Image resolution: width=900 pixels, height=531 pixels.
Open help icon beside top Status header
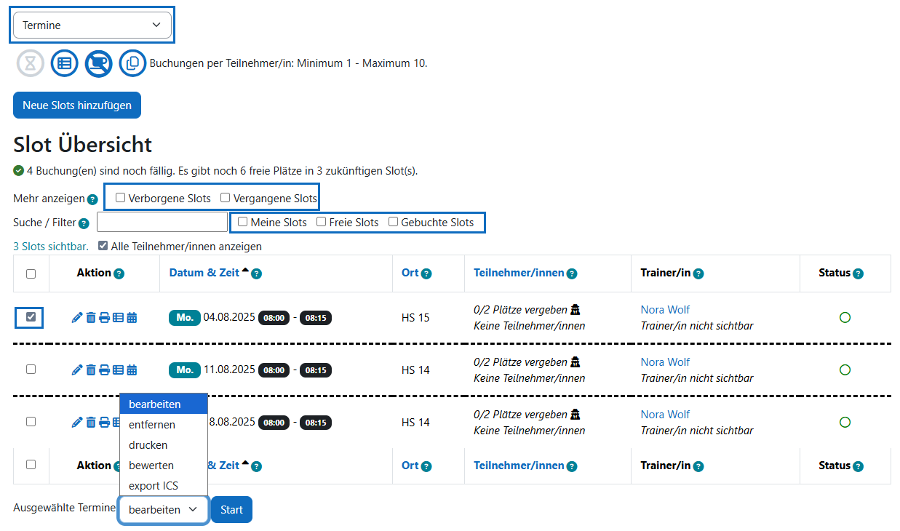pyautogui.click(x=859, y=274)
